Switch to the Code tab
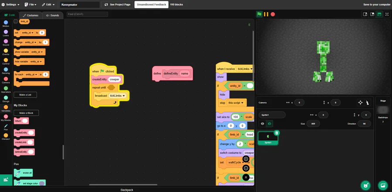Image resolution: width=392 pixels, height=192 pixels. tap(10, 15)
